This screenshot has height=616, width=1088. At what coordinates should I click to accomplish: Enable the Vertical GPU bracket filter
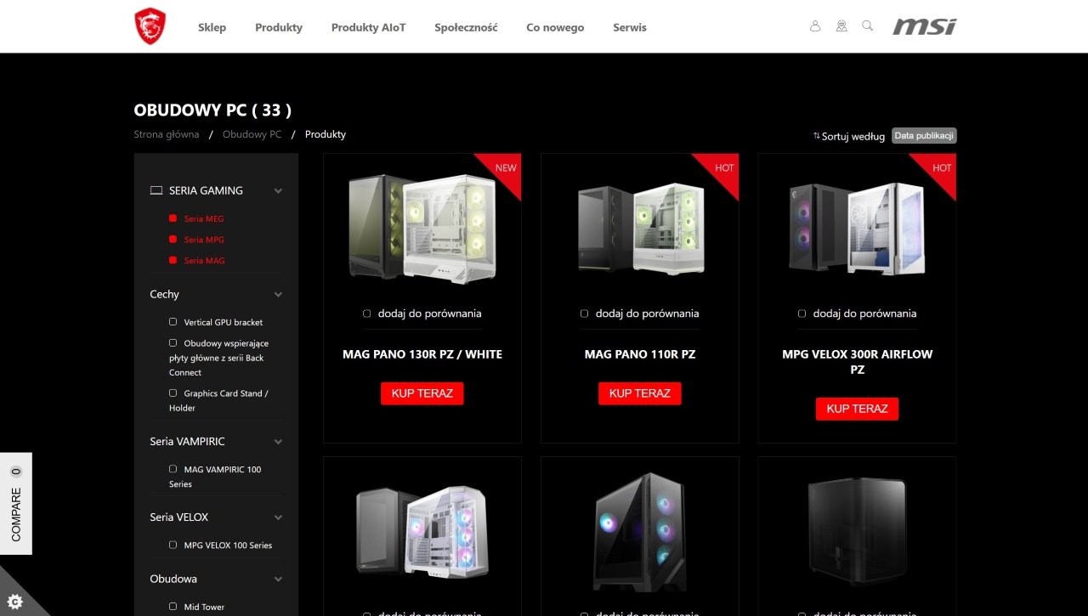[x=173, y=322]
